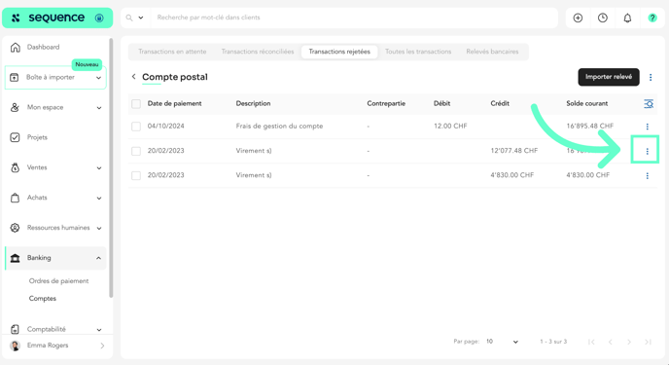Open Boîte à importer item
Viewport: 669px width, 365px height.
[x=55, y=77]
